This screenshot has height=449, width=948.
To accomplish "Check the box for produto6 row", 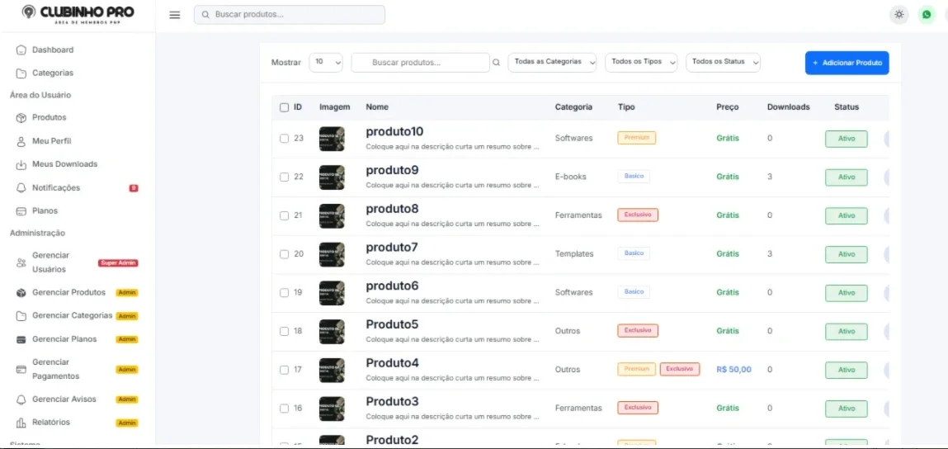I will click(x=284, y=293).
